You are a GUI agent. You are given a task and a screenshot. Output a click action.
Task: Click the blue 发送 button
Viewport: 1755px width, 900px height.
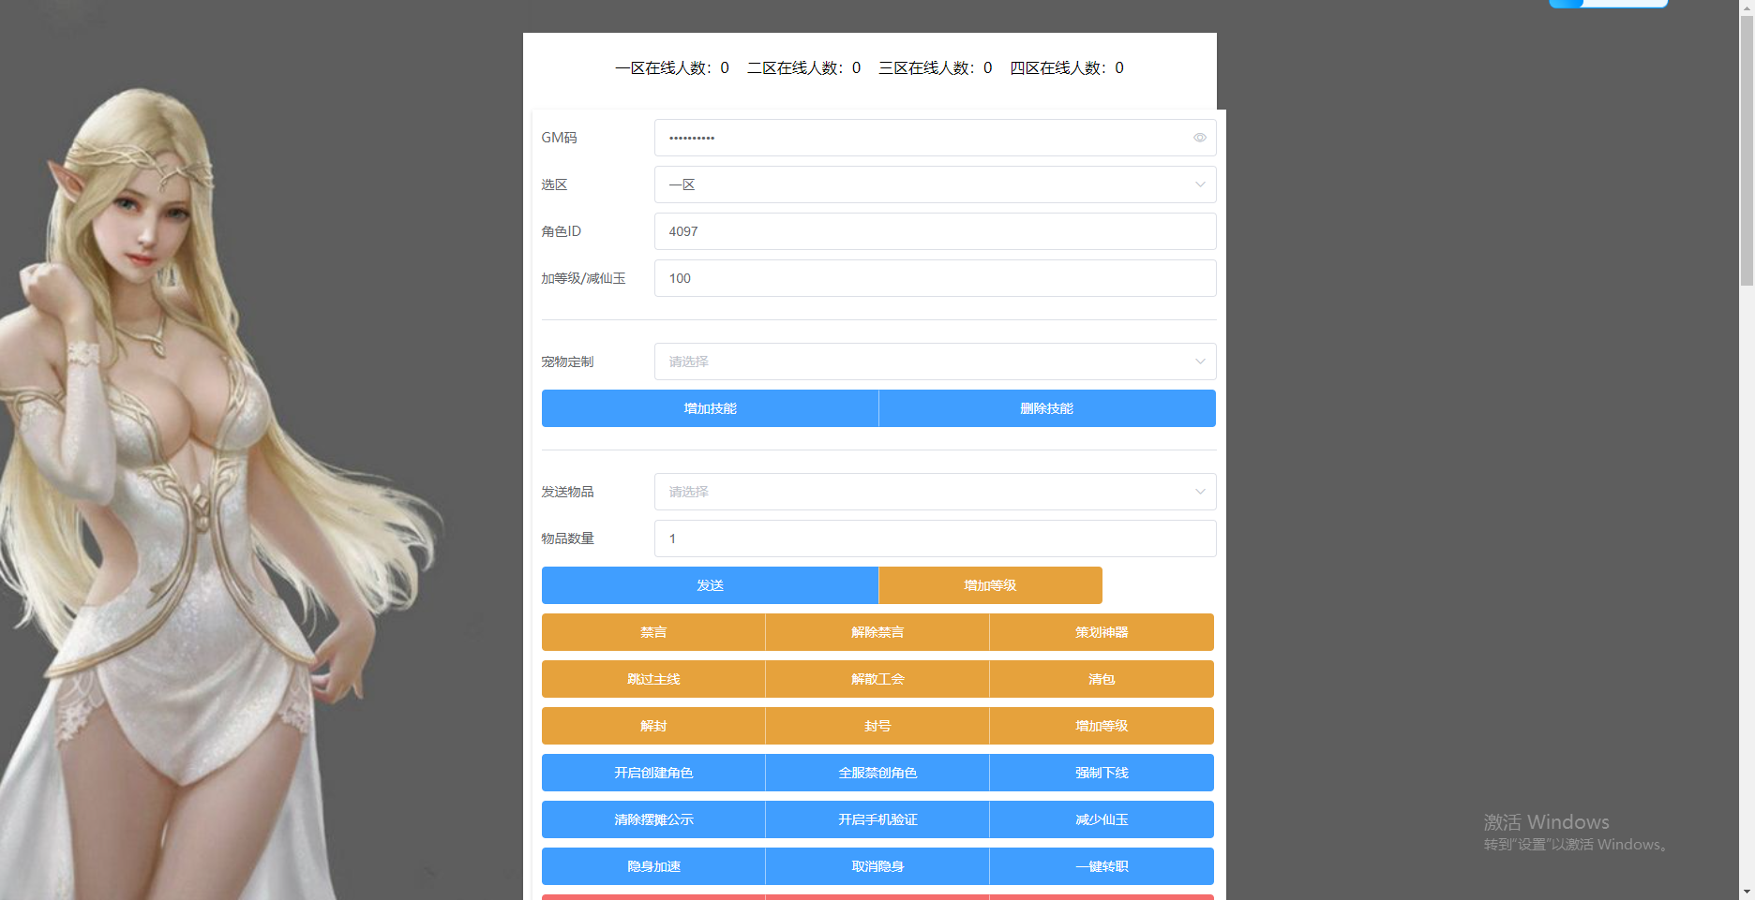tap(710, 585)
